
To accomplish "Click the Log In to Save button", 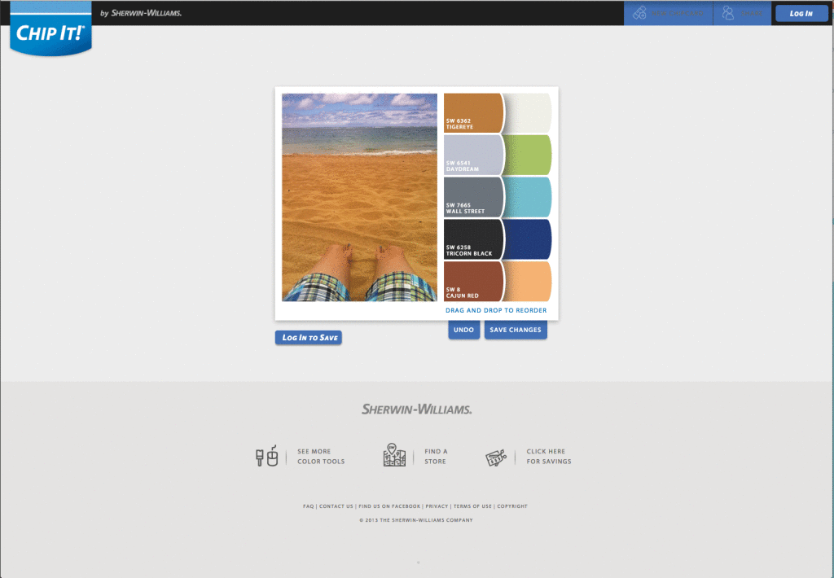I will (309, 338).
